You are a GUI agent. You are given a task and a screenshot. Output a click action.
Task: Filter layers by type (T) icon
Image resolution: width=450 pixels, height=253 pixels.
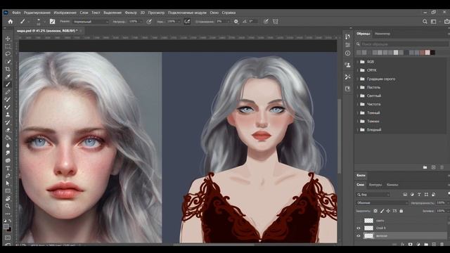[419, 195]
